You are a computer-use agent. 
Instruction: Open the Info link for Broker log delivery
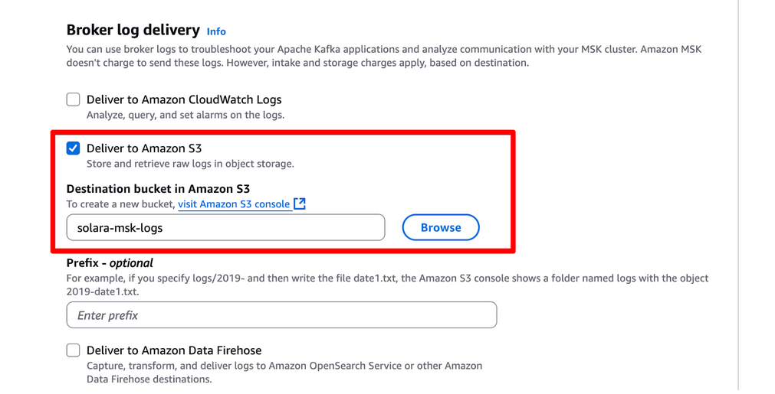pos(216,31)
